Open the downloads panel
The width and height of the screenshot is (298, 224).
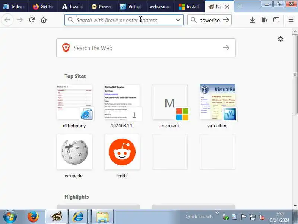[x=253, y=20]
